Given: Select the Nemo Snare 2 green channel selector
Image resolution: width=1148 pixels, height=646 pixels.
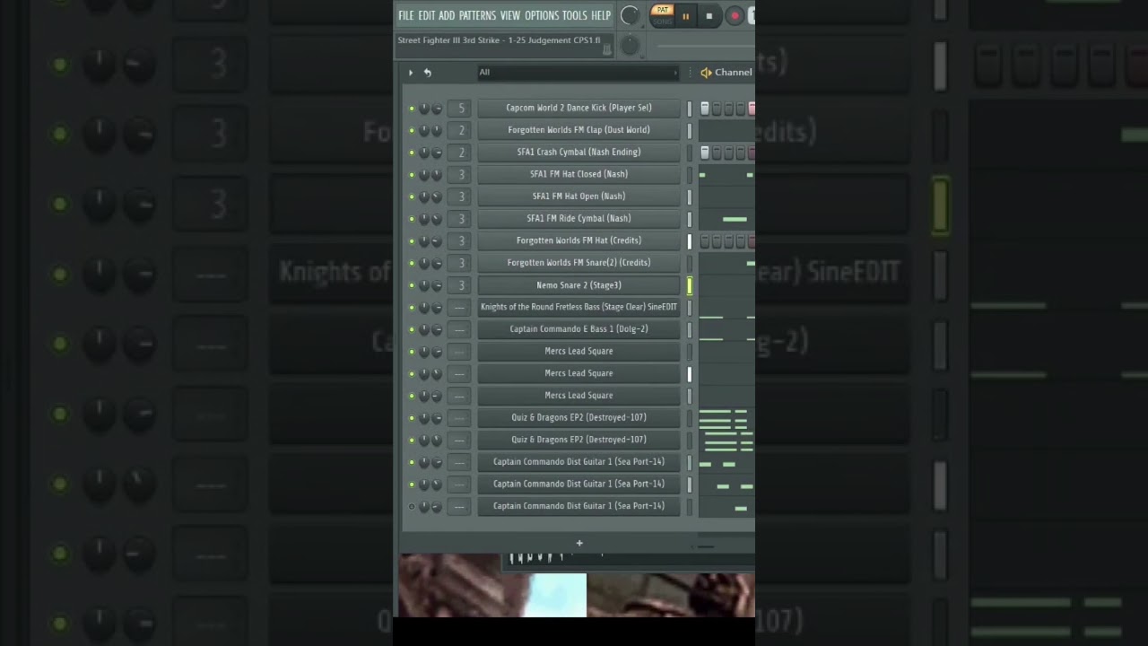Looking at the screenshot, I should click(x=690, y=285).
